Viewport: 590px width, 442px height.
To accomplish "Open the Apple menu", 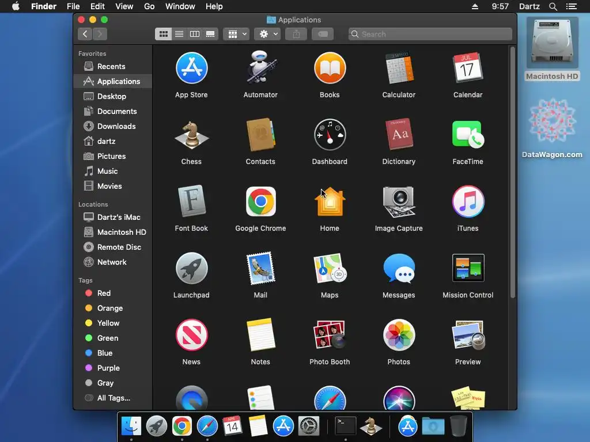I will [16, 6].
